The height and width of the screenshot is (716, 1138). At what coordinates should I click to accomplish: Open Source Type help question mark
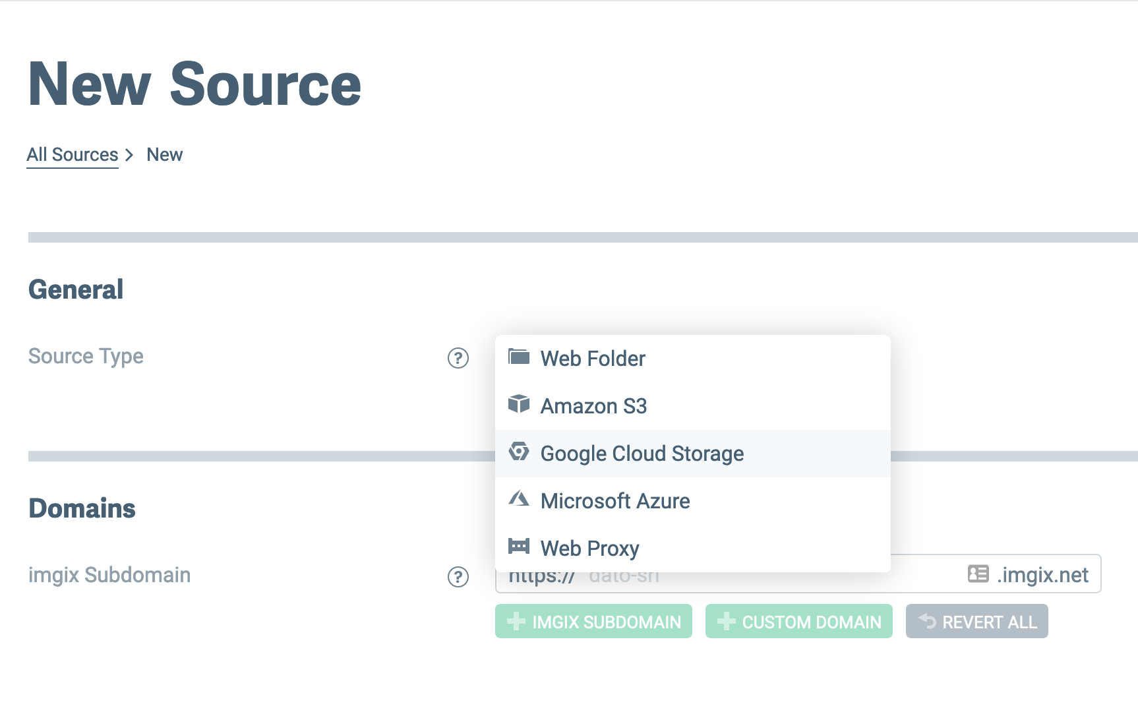tap(458, 358)
